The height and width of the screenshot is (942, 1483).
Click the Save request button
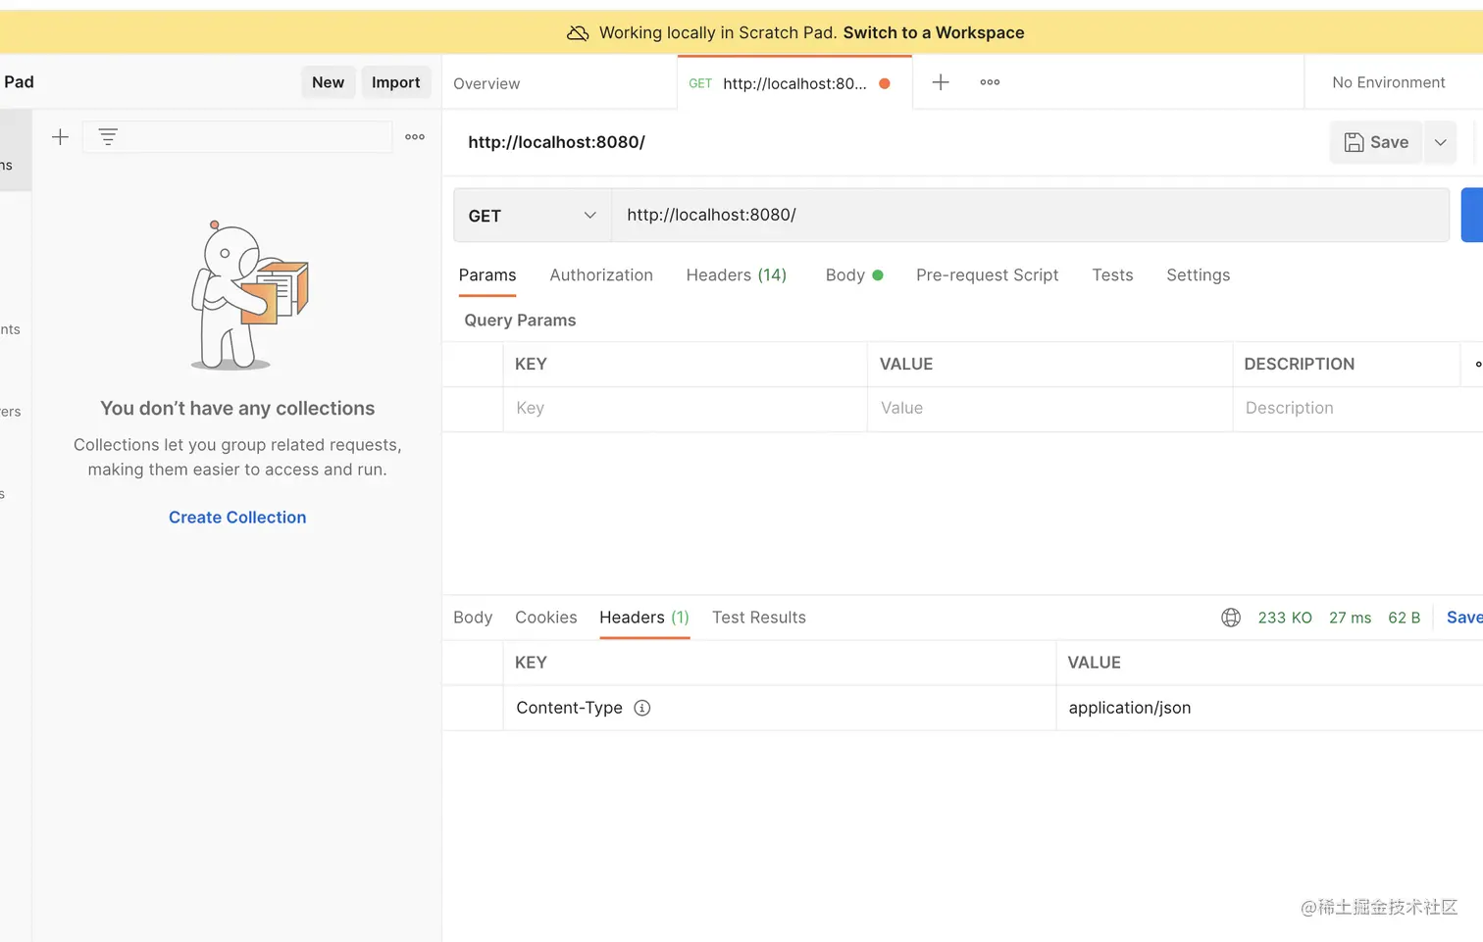point(1376,142)
